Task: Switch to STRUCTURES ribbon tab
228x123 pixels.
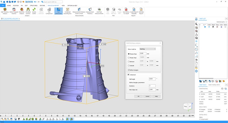Action: point(34,5)
